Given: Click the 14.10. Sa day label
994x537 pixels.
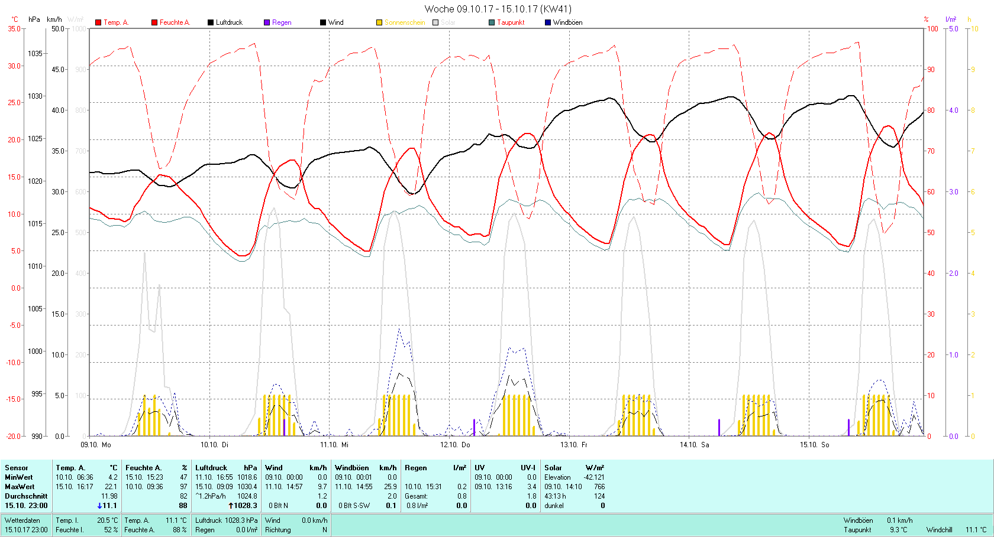Looking at the screenshot, I should point(694,444).
